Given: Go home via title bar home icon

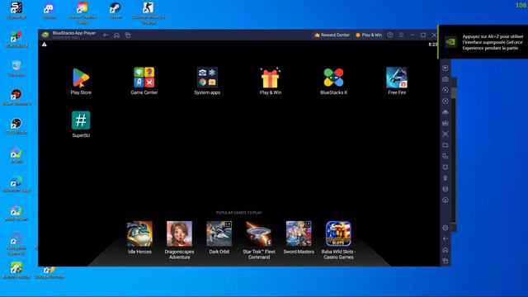Looking at the screenshot, I should coord(117,35).
